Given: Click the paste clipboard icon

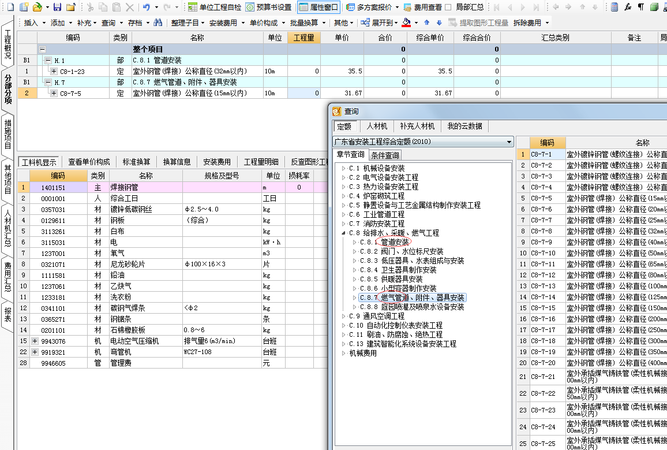Looking at the screenshot, I should click(x=116, y=7).
